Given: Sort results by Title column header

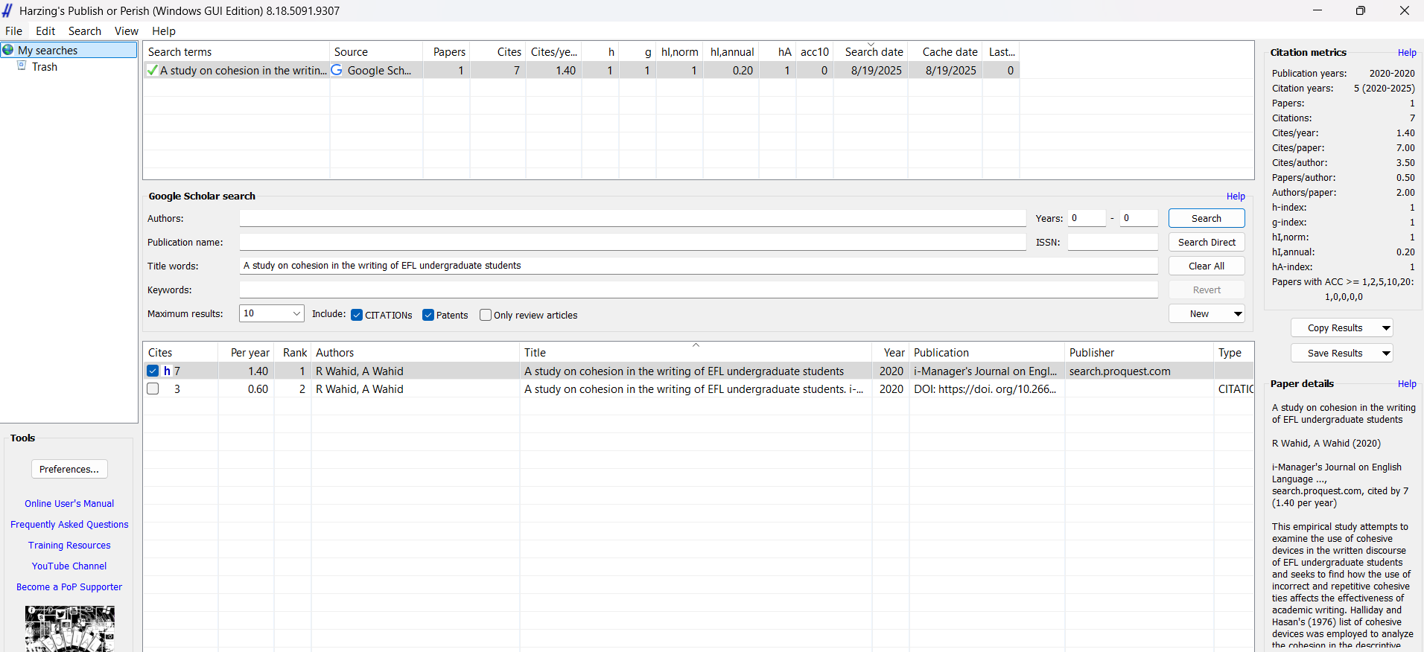Looking at the screenshot, I should coord(696,352).
